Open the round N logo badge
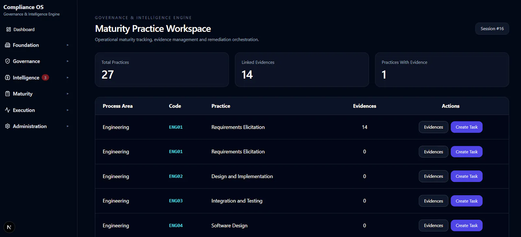 click(x=9, y=227)
